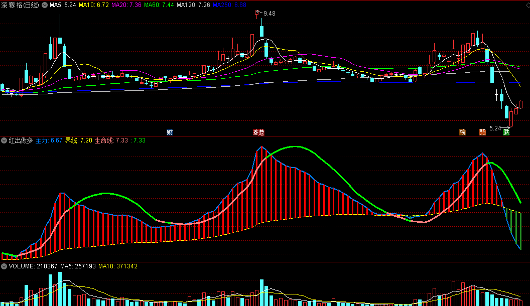Image resolution: width=530 pixels, height=306 pixels.
Task: Click the MA10: 6.72 moving average label
Action: (94, 5)
